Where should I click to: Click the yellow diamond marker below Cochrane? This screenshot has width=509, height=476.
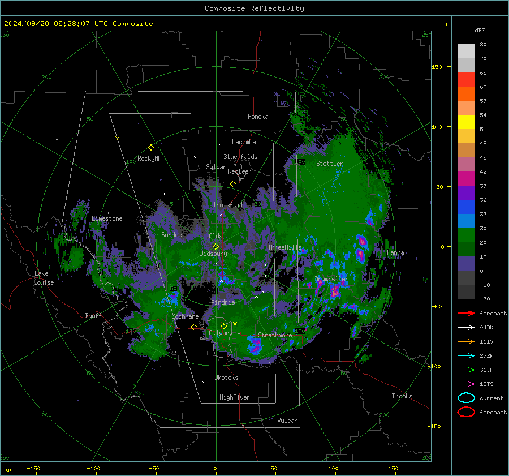pyautogui.click(x=193, y=327)
